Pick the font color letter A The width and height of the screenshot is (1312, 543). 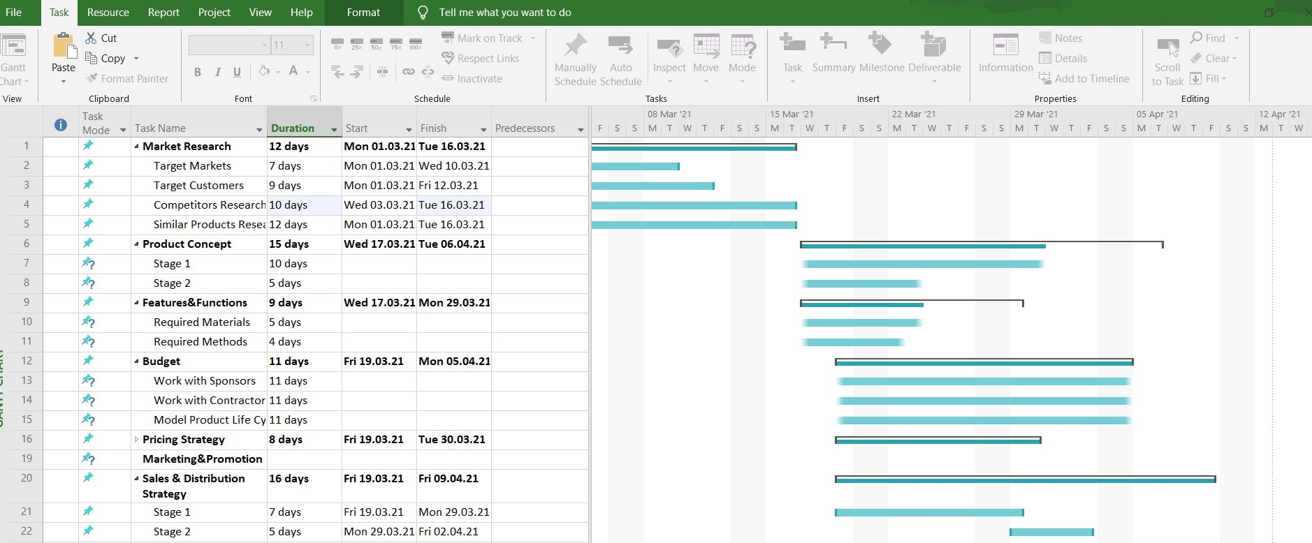(293, 71)
